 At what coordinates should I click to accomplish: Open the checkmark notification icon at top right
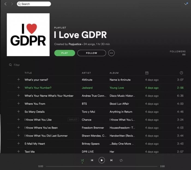(x=186, y=4)
